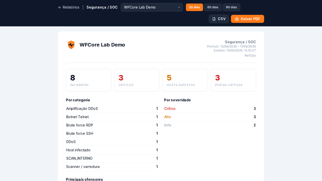Click the Hosts Expostos card showing 5

(x=185, y=80)
